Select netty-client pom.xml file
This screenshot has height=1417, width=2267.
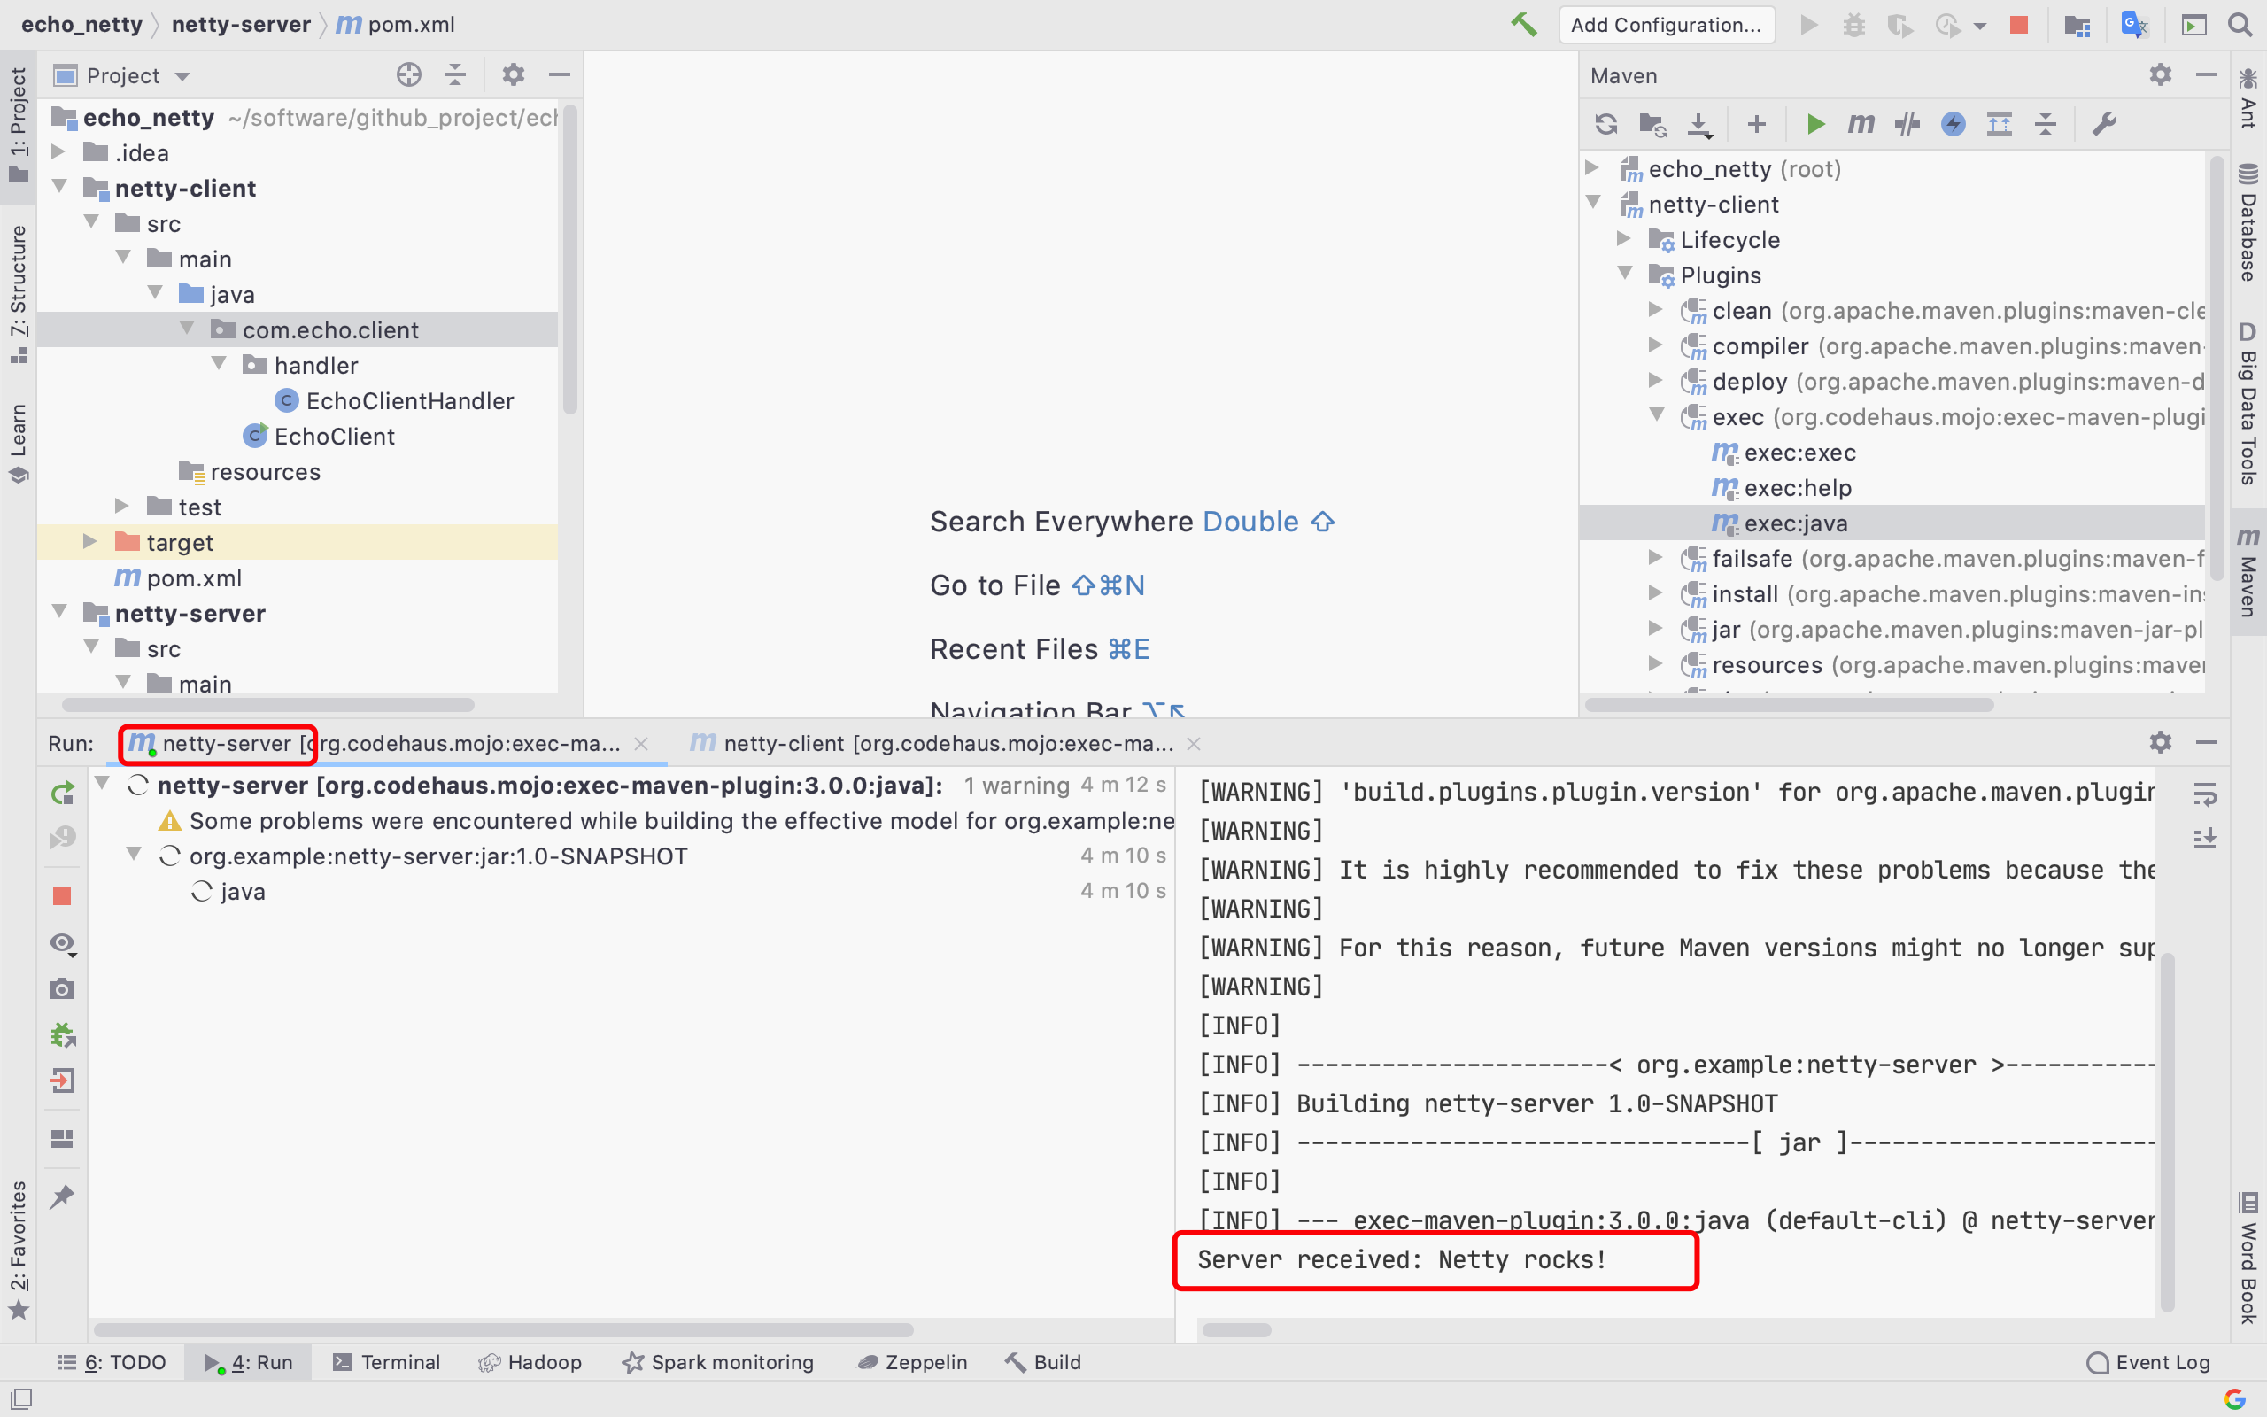coord(178,577)
